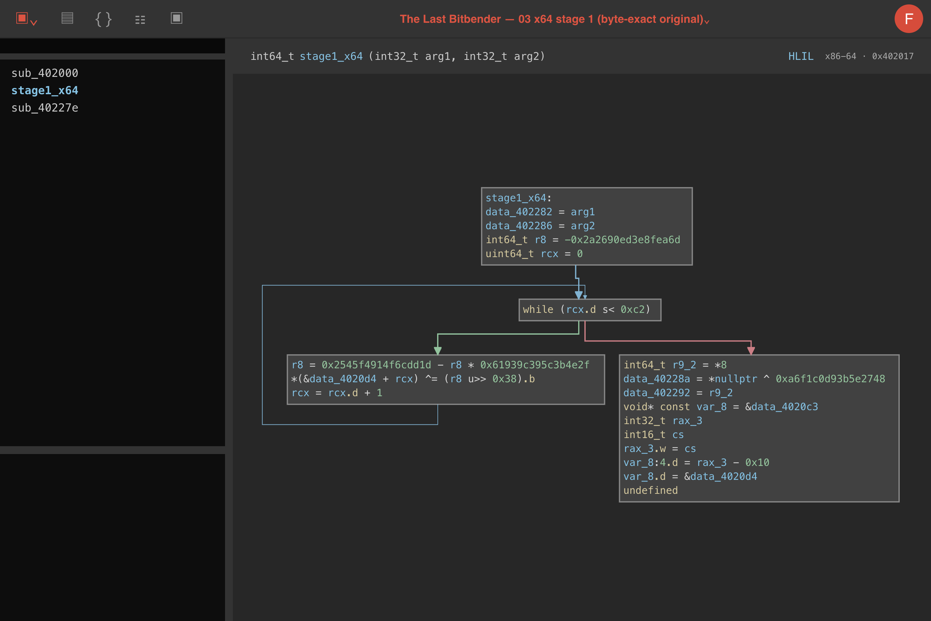Click the stage1_x64: label in entry block
931x621 pixels.
tap(519, 198)
